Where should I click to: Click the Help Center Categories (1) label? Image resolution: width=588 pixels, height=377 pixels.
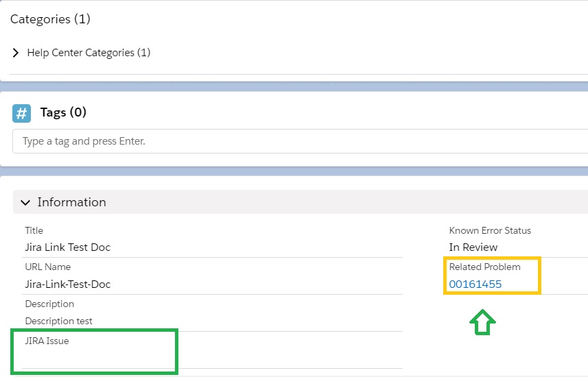click(89, 53)
